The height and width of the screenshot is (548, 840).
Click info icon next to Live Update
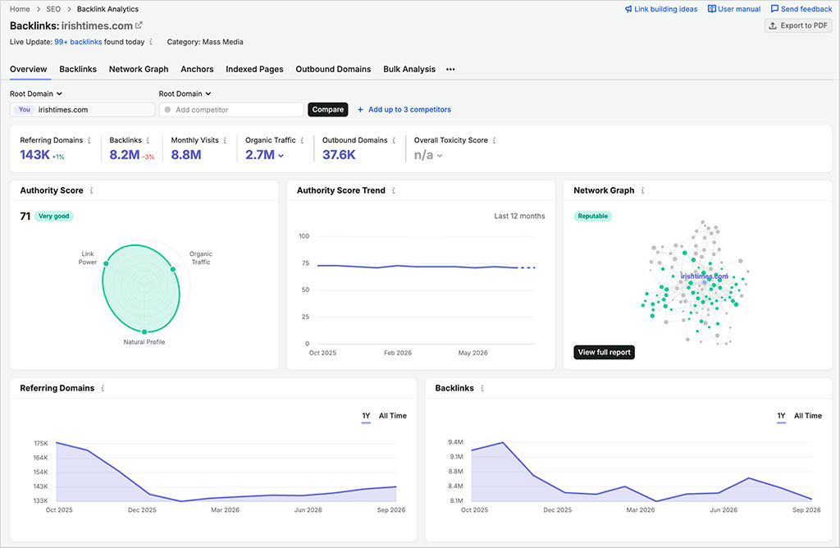click(151, 42)
